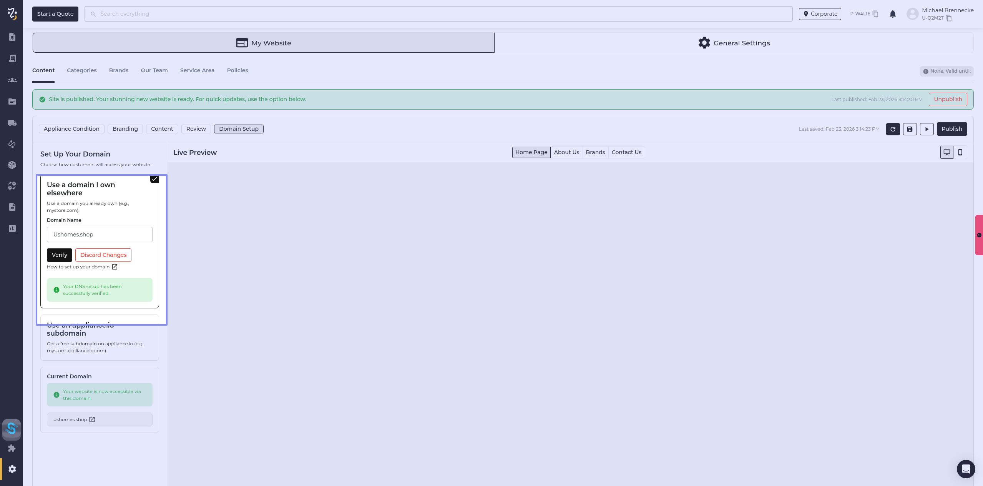983x486 pixels.
Task: Select the Branding step
Action: click(125, 129)
